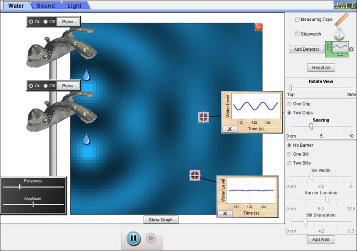Enable the Measuring Tape checkbox
This screenshot has height=251, width=357.
297,20
